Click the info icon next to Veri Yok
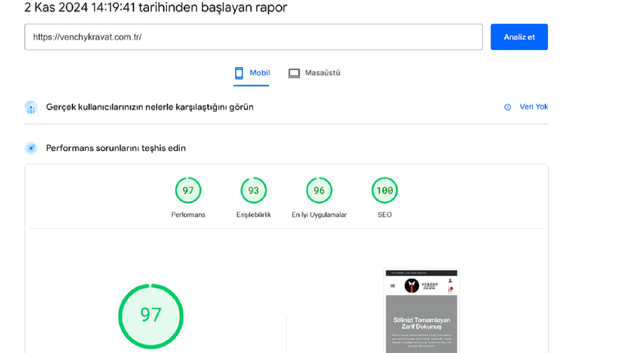 [x=508, y=107]
